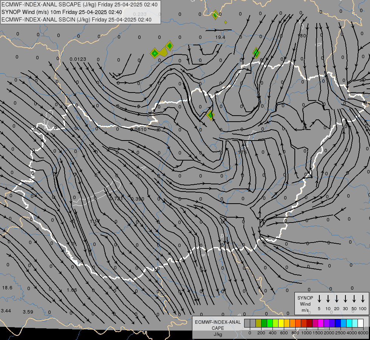Image resolution: width=370 pixels, height=340 pixels.
Task: Click the 10 m/s wind arrow in legend
Action: (x=328, y=299)
